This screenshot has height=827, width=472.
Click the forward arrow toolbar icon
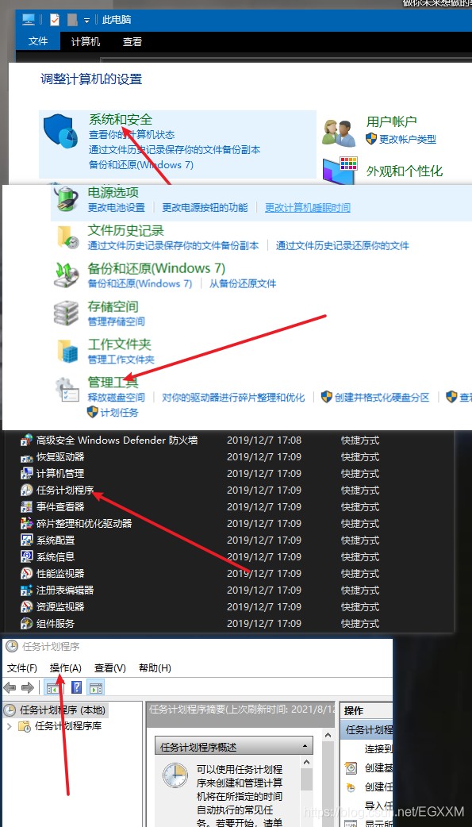28,687
